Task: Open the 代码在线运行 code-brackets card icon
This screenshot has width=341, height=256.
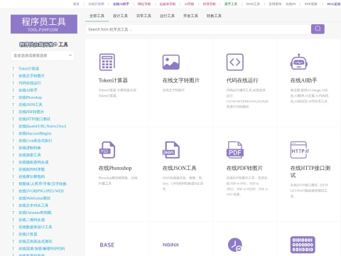Action: click(x=235, y=62)
